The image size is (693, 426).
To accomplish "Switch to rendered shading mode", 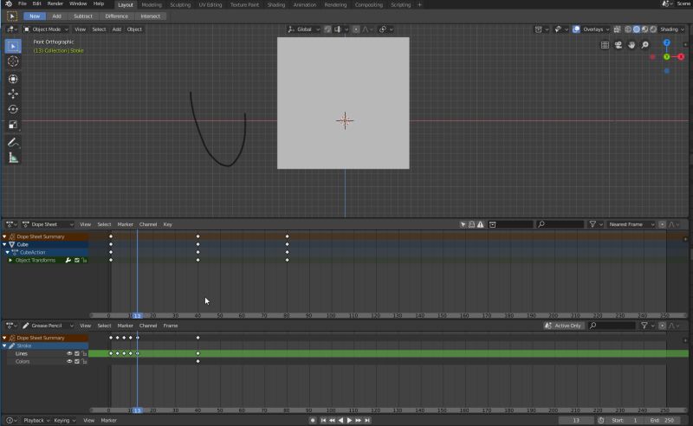I will [653, 29].
